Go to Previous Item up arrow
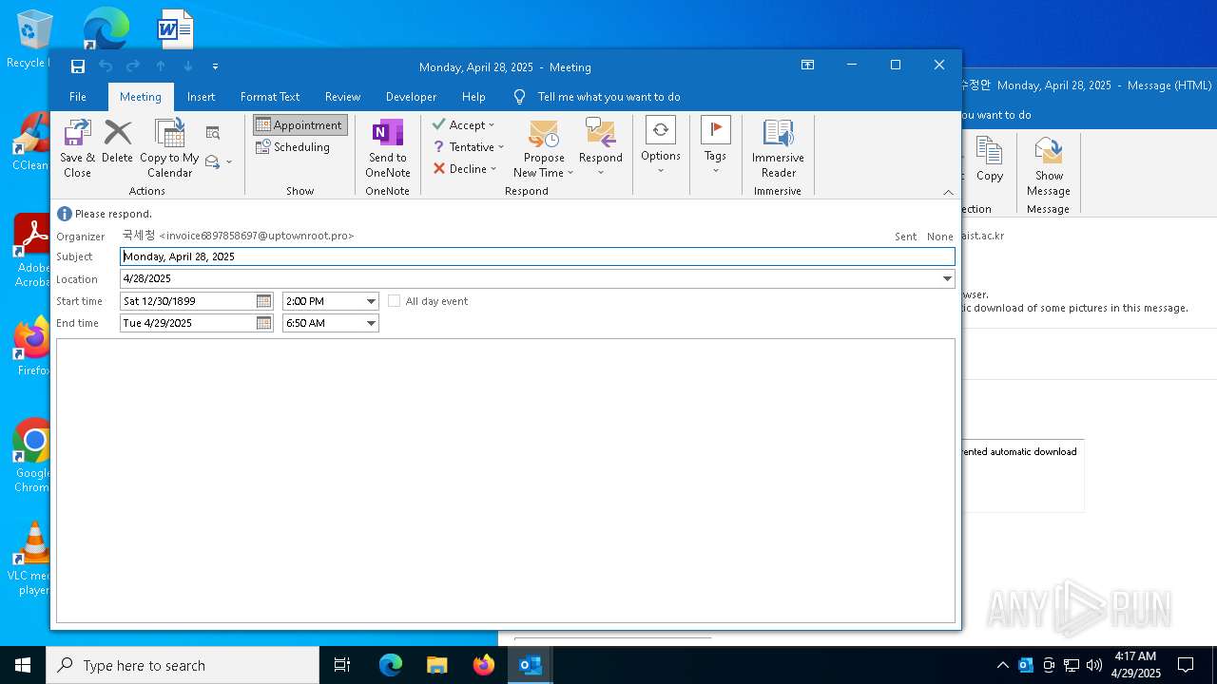 [x=161, y=66]
